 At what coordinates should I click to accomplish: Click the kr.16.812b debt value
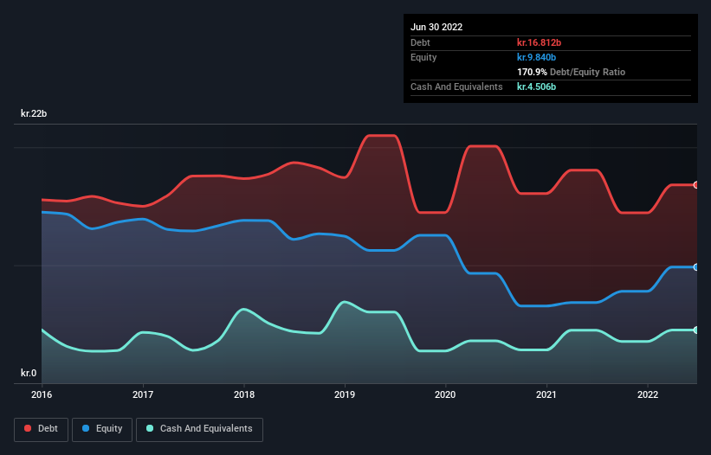(540, 42)
